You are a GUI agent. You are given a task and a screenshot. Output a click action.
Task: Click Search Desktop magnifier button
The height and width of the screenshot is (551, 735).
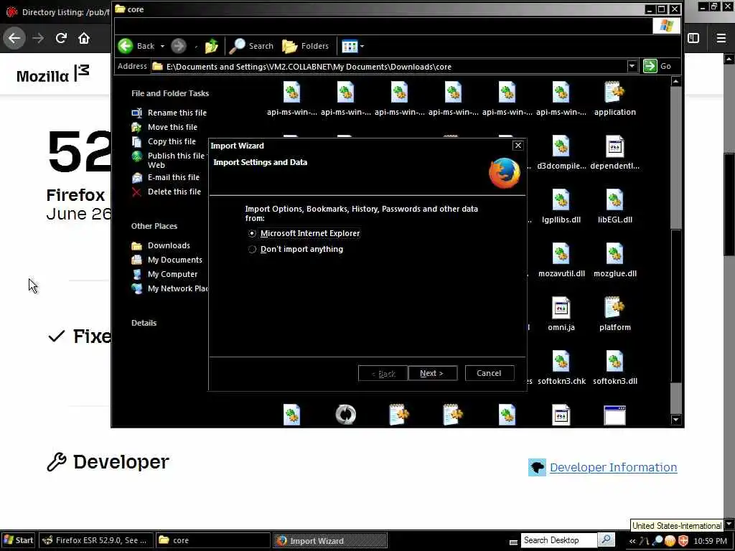pos(606,540)
